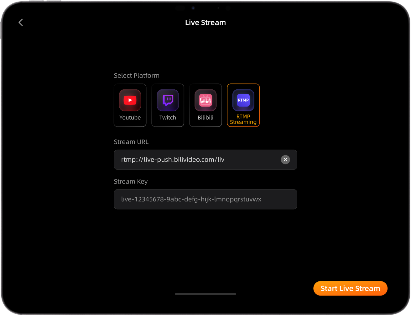Clear the Stream URL with X icon
The width and height of the screenshot is (411, 315).
click(x=285, y=160)
